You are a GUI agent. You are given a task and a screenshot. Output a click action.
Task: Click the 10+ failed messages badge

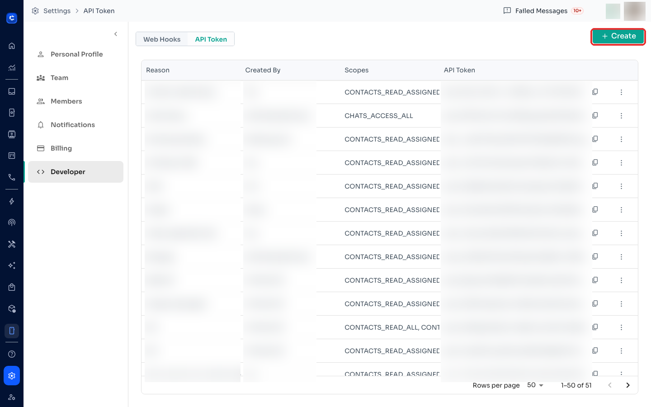click(x=577, y=11)
